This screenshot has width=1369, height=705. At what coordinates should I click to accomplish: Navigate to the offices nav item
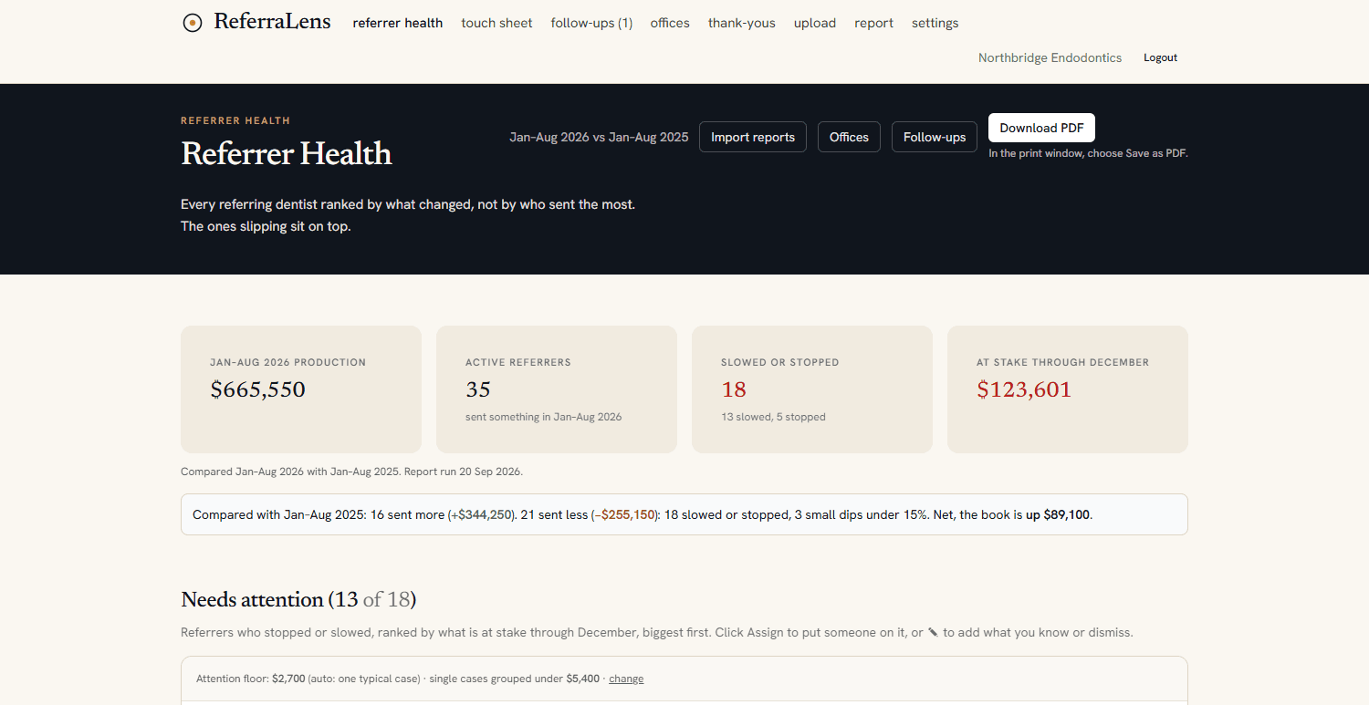pos(670,23)
